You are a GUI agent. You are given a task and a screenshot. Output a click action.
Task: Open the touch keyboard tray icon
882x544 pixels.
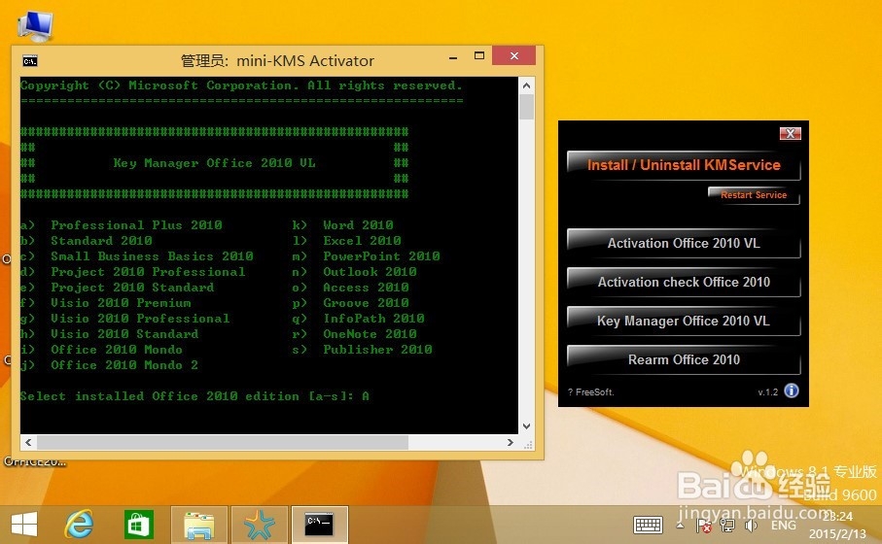pos(648,525)
